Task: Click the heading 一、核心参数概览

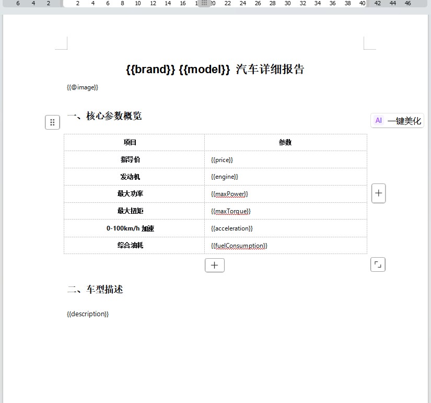Action: pos(104,116)
